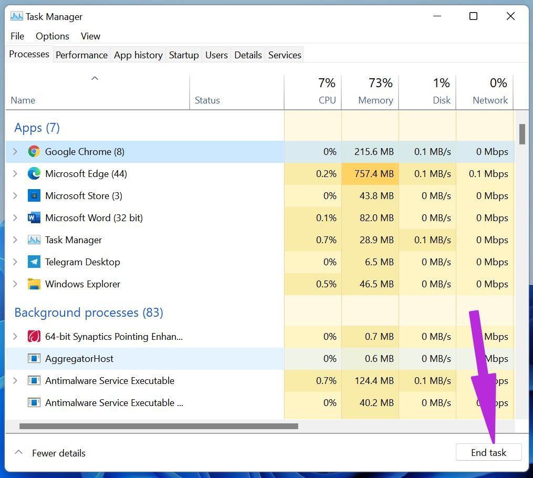
Task: Expand the Microsoft Edge process group
Action: coord(15,174)
